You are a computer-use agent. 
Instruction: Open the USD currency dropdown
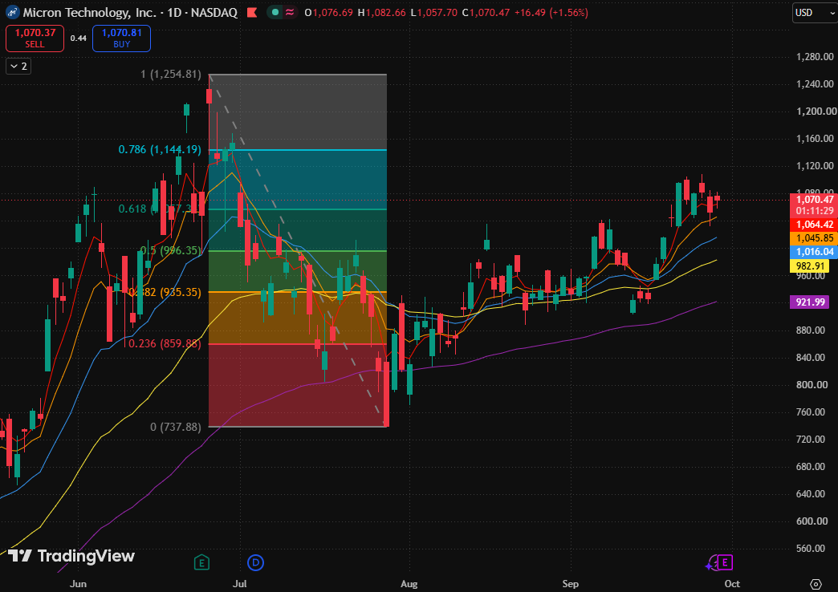click(x=814, y=12)
